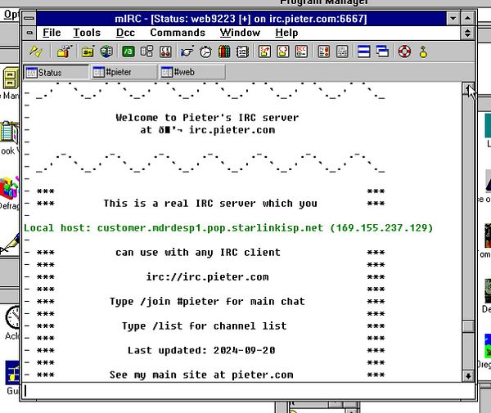
Task: Click the Defrag icon in Program Manager
Action: 10,188
